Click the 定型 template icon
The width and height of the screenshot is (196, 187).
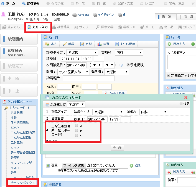pos(82,44)
